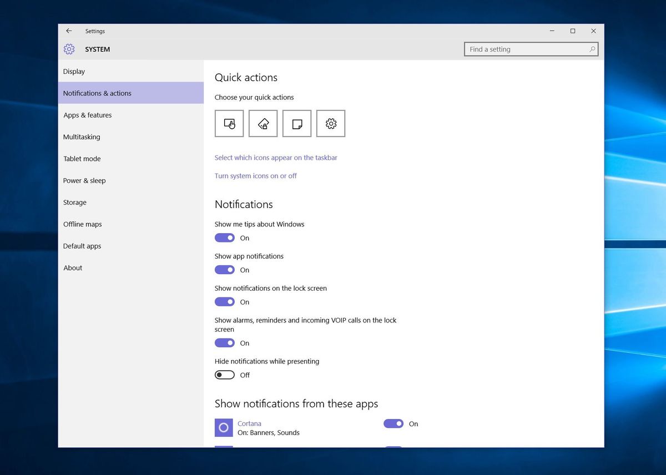Viewport: 666px width, 475px height.
Task: Open Cortana notification settings
Action: [x=249, y=423]
